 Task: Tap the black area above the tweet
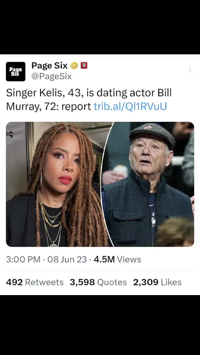coord(100,27)
